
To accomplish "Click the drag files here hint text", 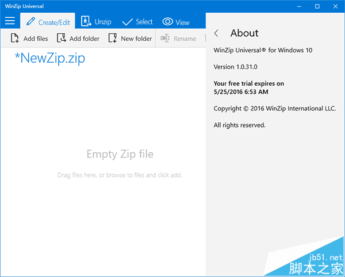I will 120,175.
